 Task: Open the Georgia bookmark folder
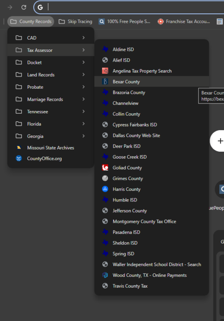(x=51, y=136)
